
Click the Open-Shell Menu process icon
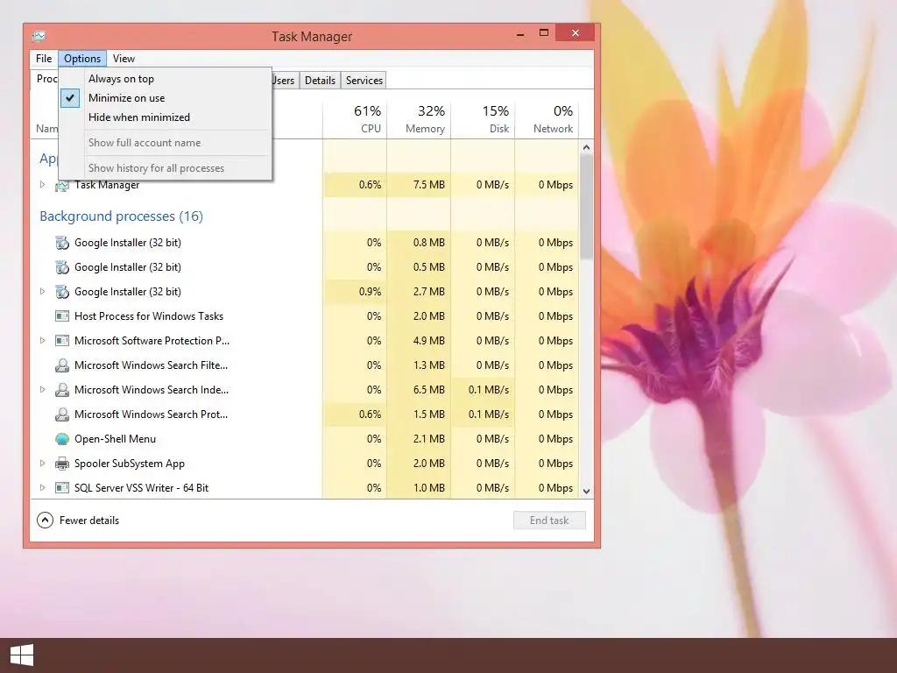[62, 439]
